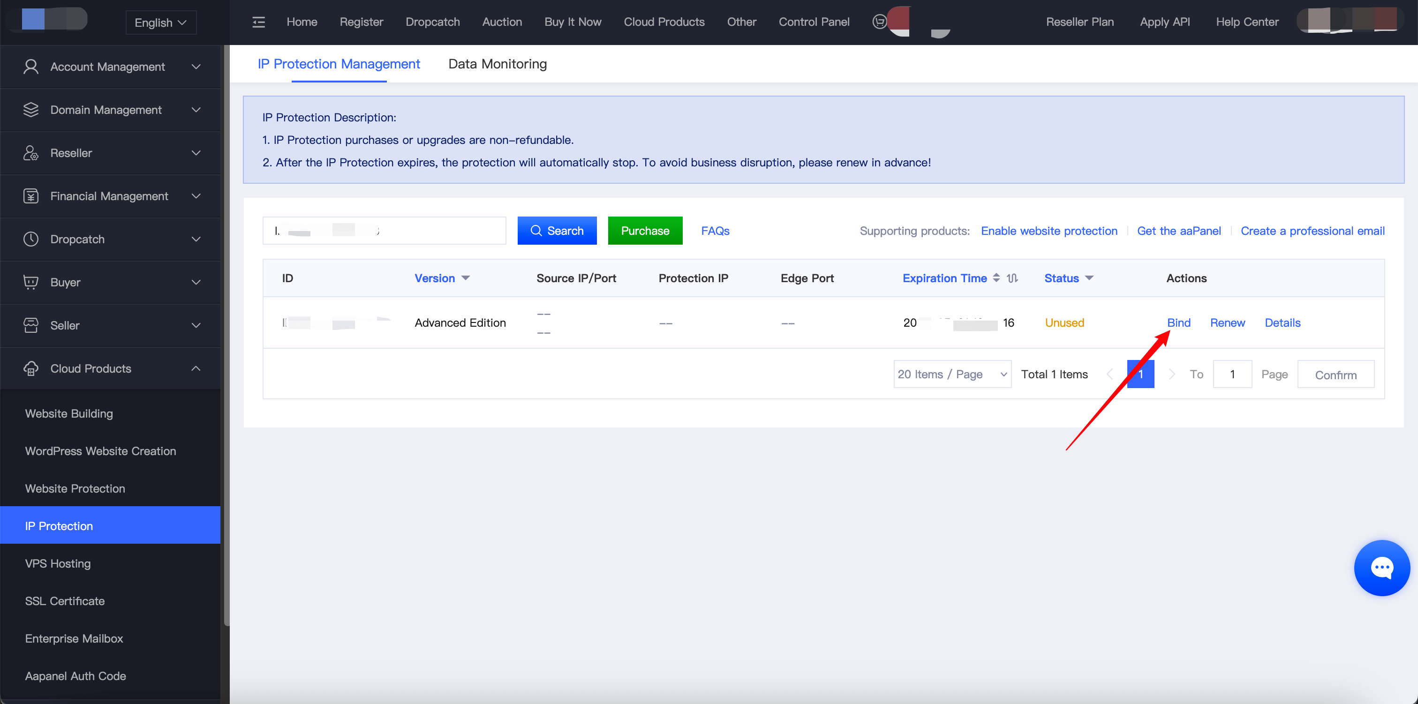Open the English language selector

(x=161, y=22)
